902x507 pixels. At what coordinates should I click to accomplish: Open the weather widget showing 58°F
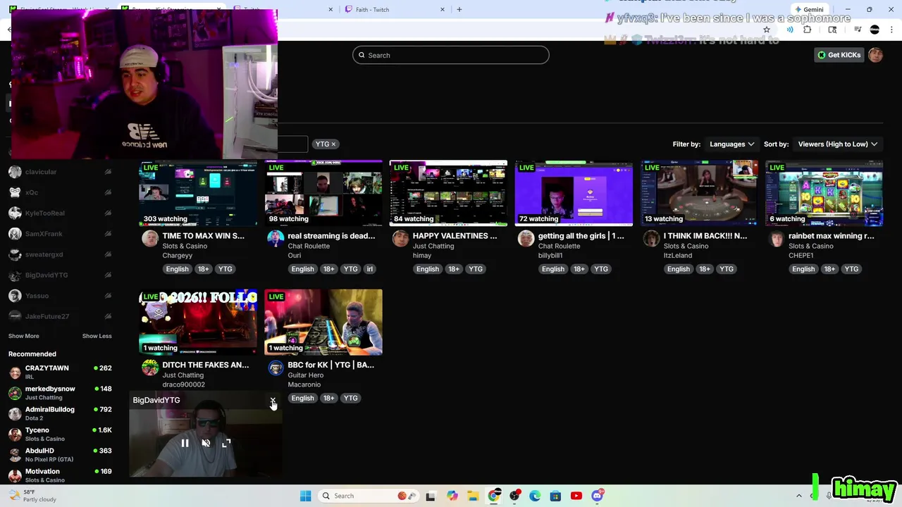(x=32, y=496)
